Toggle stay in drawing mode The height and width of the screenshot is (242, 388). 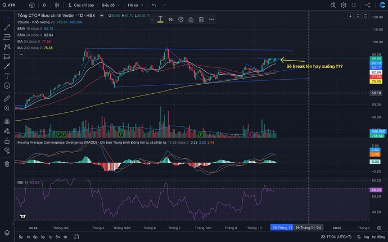[x=7, y=131]
